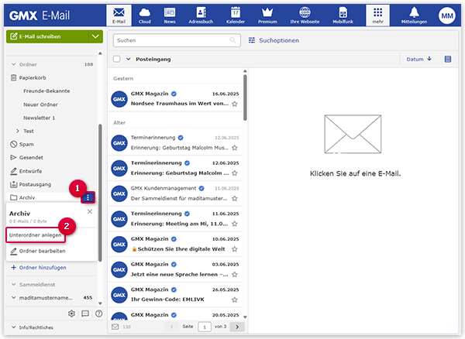Click E-Mail schreiben button

[x=47, y=36]
